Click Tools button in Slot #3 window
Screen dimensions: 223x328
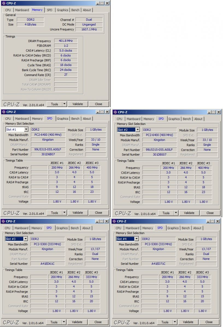pyautogui.click(x=54, y=322)
